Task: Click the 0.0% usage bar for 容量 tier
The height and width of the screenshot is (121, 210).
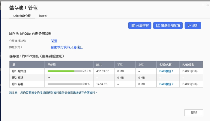Action: [x=65, y=84]
